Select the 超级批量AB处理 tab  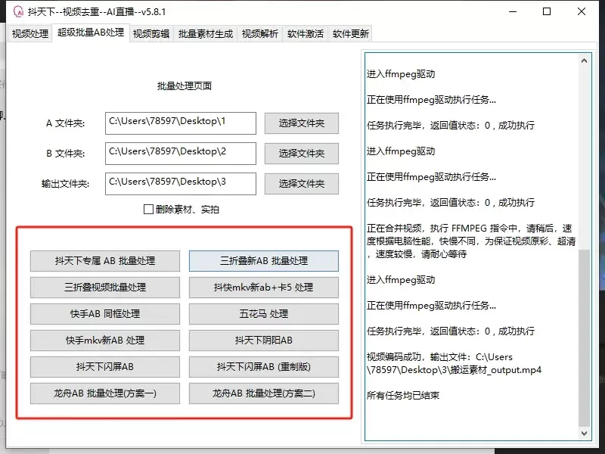pos(91,33)
